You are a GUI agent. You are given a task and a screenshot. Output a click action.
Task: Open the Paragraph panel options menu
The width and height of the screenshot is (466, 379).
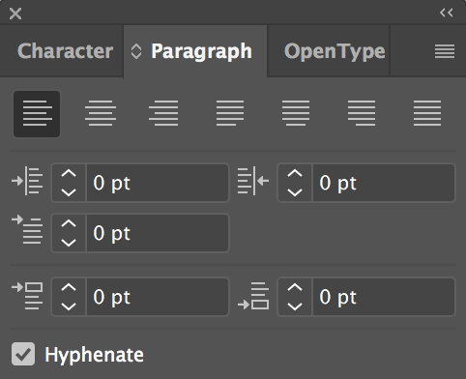(445, 51)
